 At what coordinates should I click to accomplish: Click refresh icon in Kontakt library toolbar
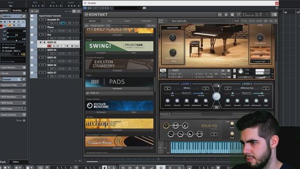coord(87,25)
